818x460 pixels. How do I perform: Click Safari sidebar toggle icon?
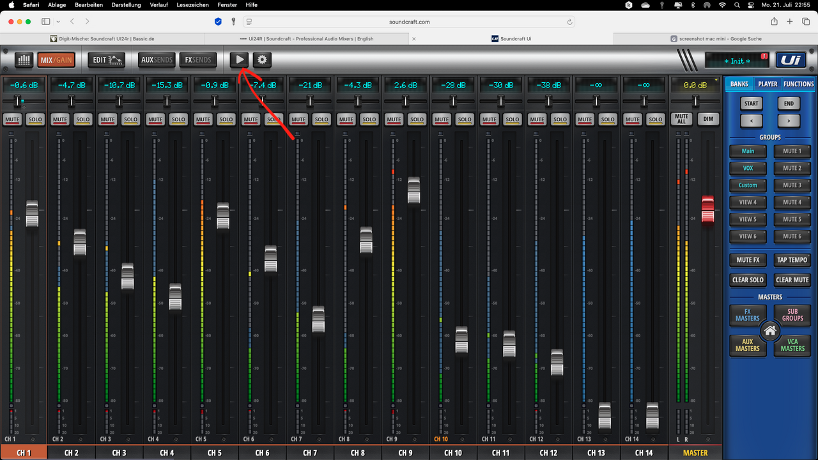pos(45,21)
